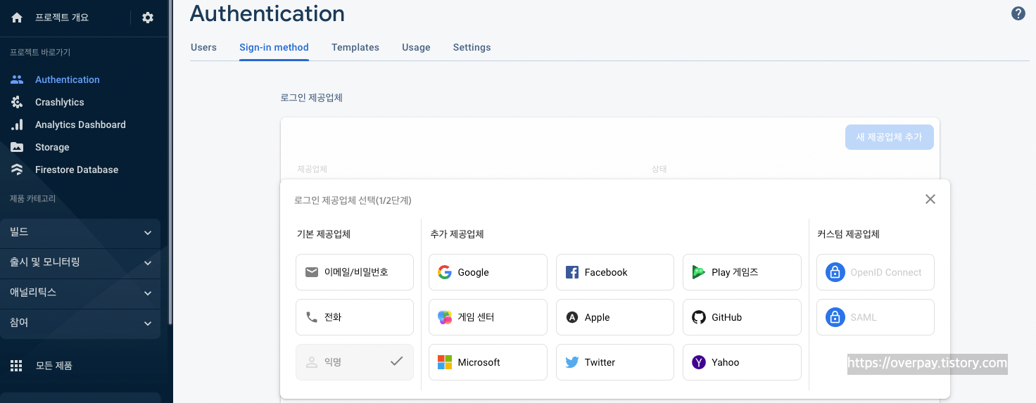
Task: Click the Firestore Database icon
Action: (x=17, y=169)
